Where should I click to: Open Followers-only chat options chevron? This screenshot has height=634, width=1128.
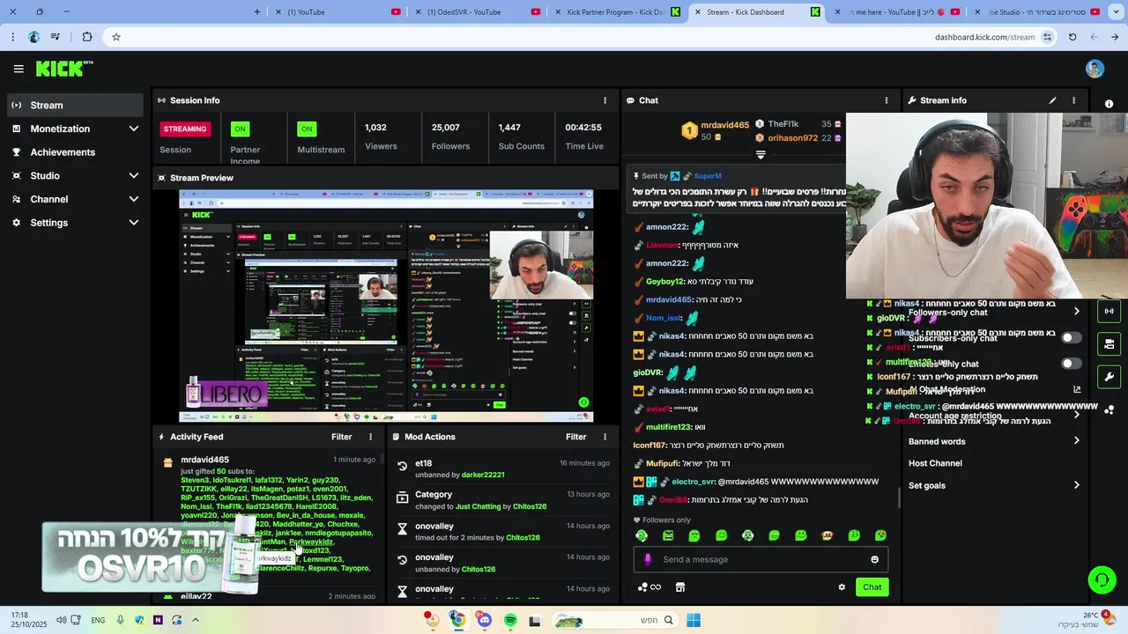1077,311
